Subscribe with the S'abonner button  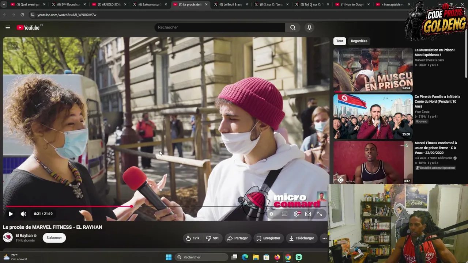[x=54, y=238]
